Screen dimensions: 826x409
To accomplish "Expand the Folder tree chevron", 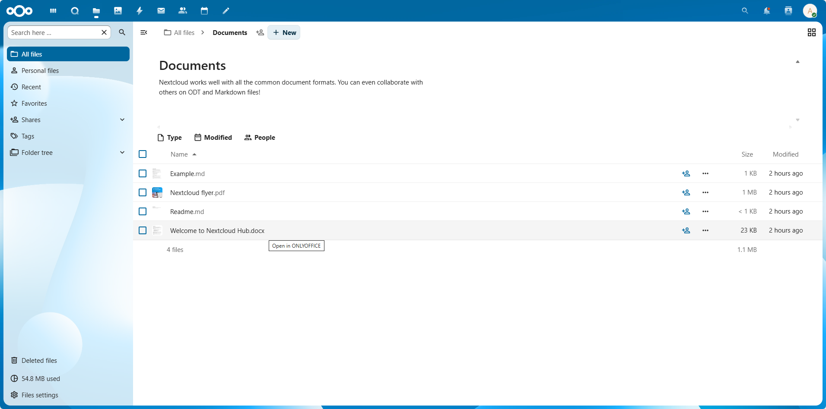I will [122, 152].
